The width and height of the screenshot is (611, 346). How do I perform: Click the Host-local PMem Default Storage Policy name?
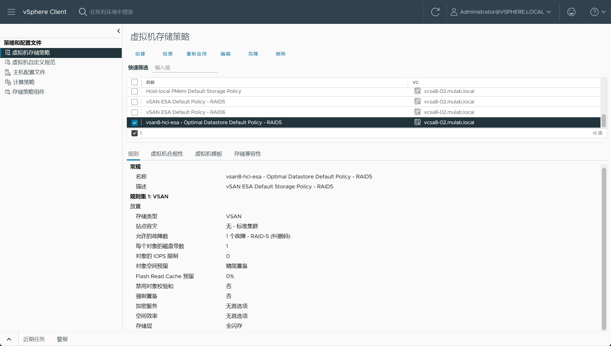pyautogui.click(x=193, y=91)
